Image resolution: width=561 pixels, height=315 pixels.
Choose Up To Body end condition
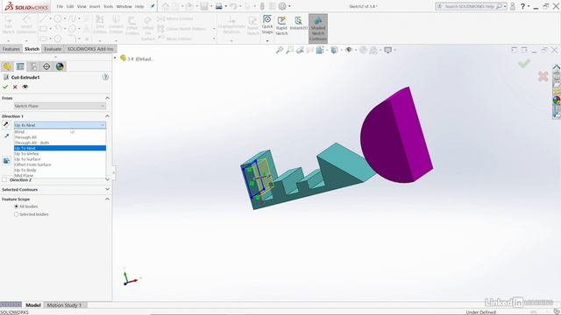pos(60,170)
